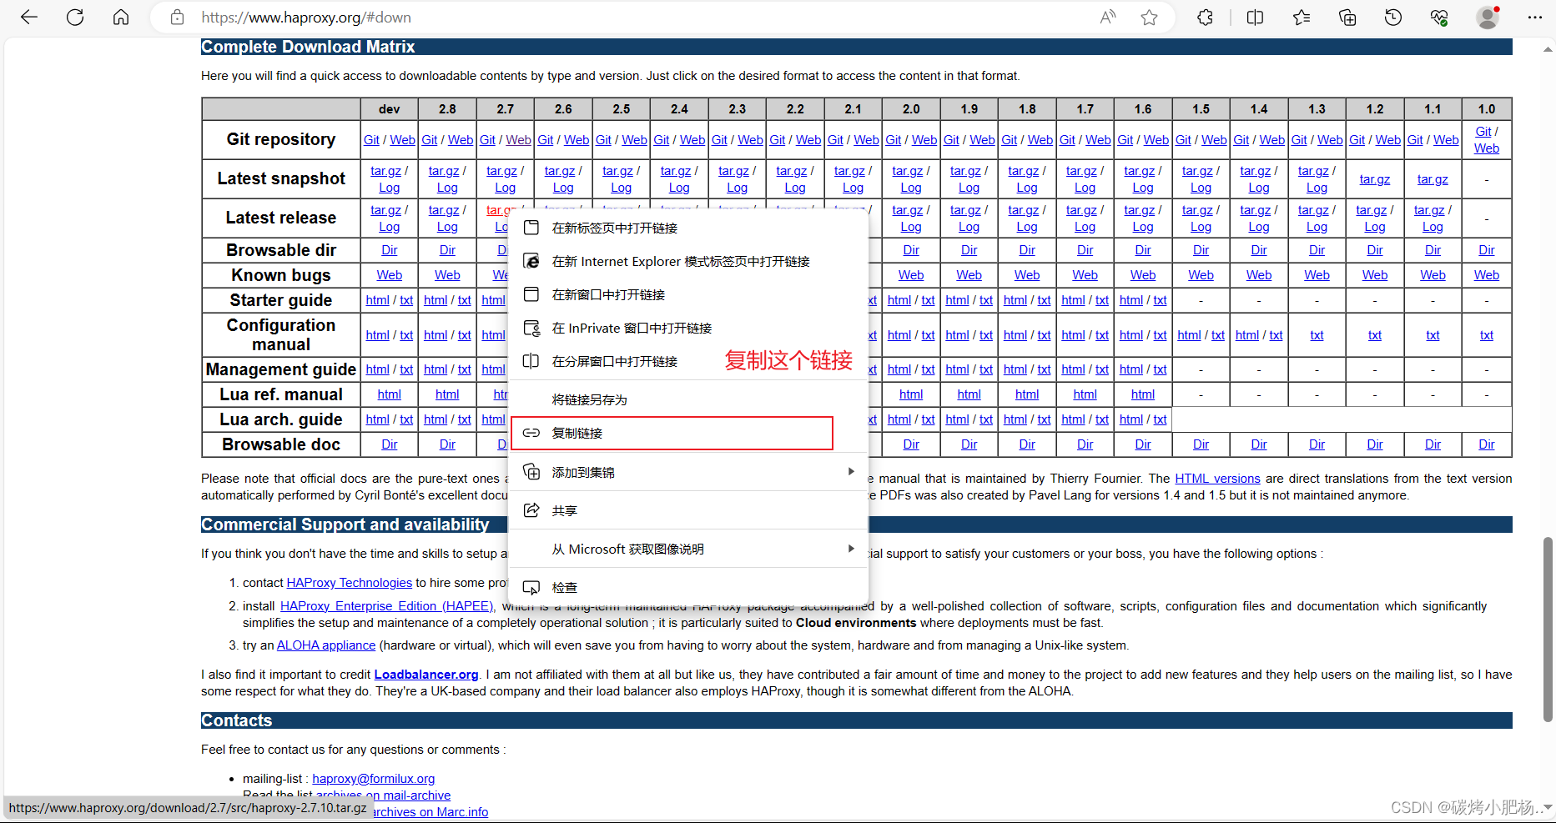The height and width of the screenshot is (823, 1556).
Task: View site info via the lock icon
Action: click(177, 17)
